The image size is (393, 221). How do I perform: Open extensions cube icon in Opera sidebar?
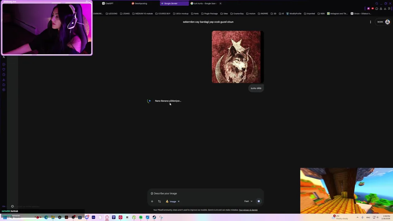click(4, 85)
